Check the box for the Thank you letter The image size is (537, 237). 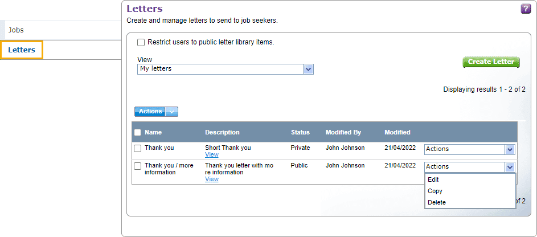tap(137, 148)
